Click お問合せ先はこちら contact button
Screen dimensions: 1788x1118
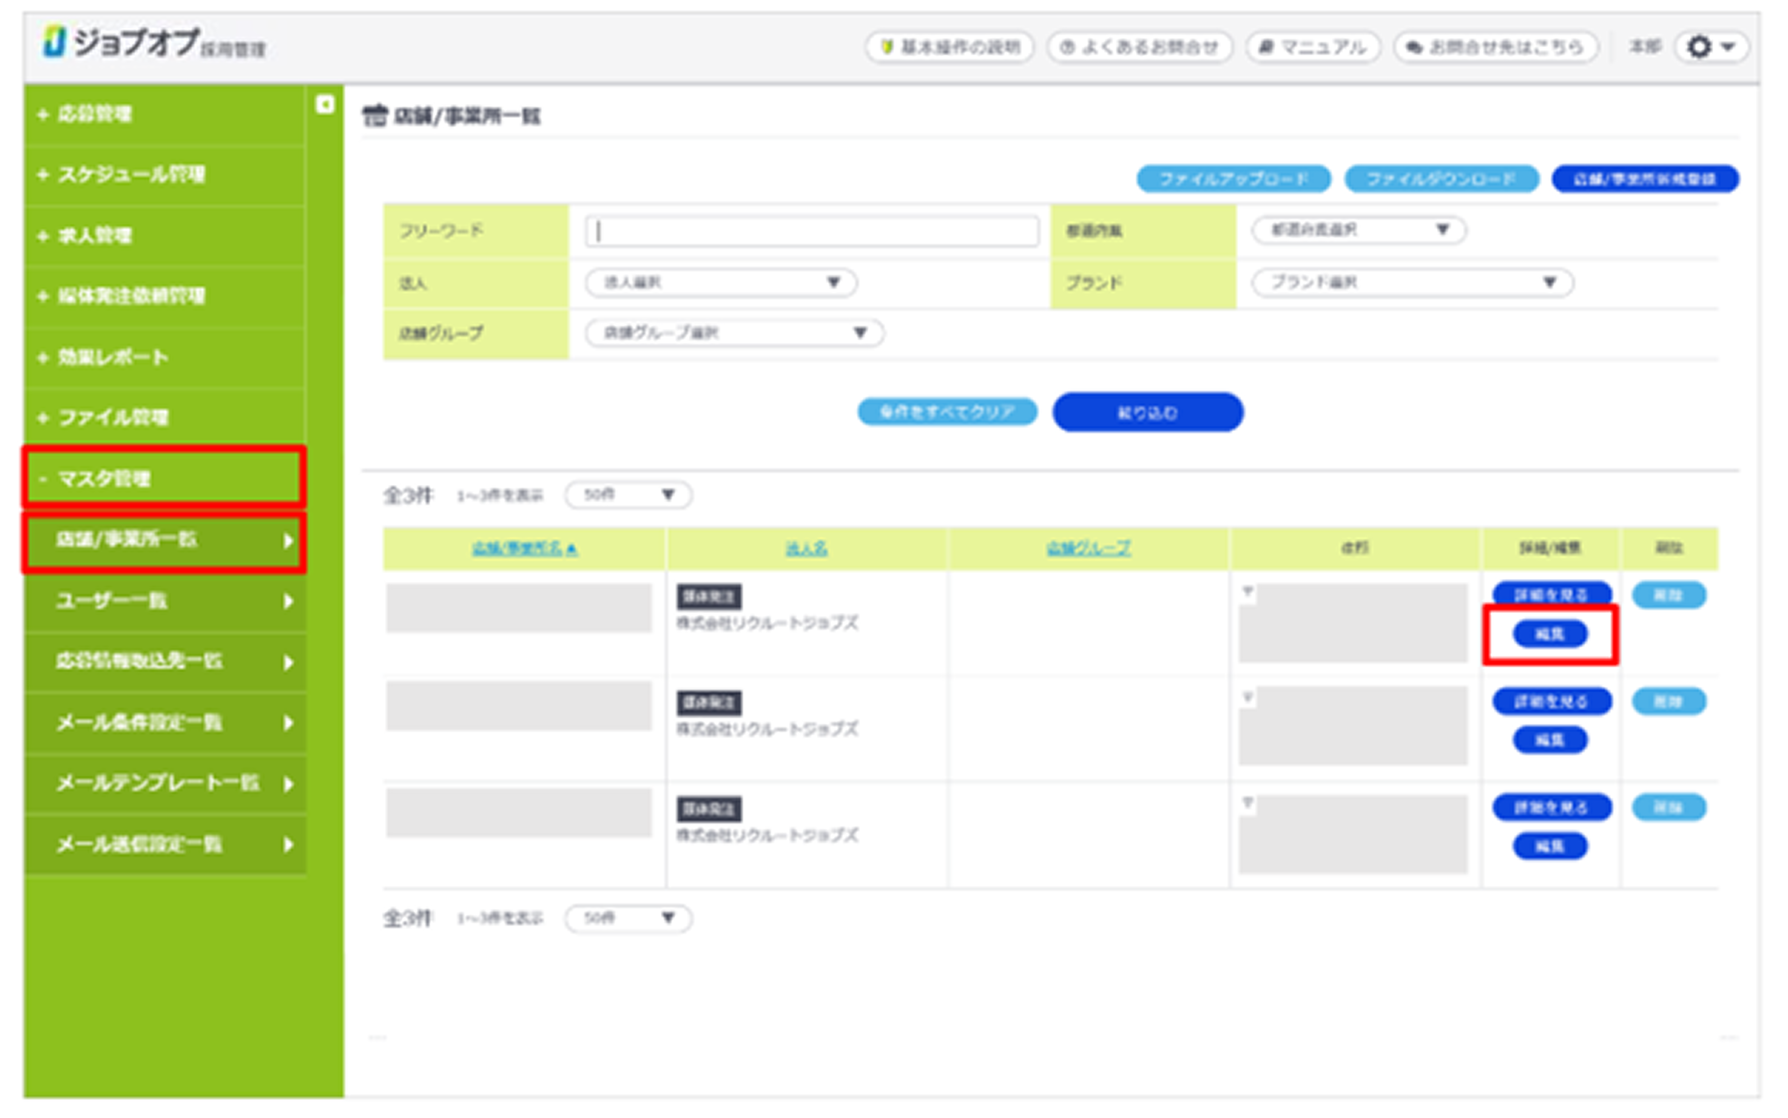point(1496,48)
